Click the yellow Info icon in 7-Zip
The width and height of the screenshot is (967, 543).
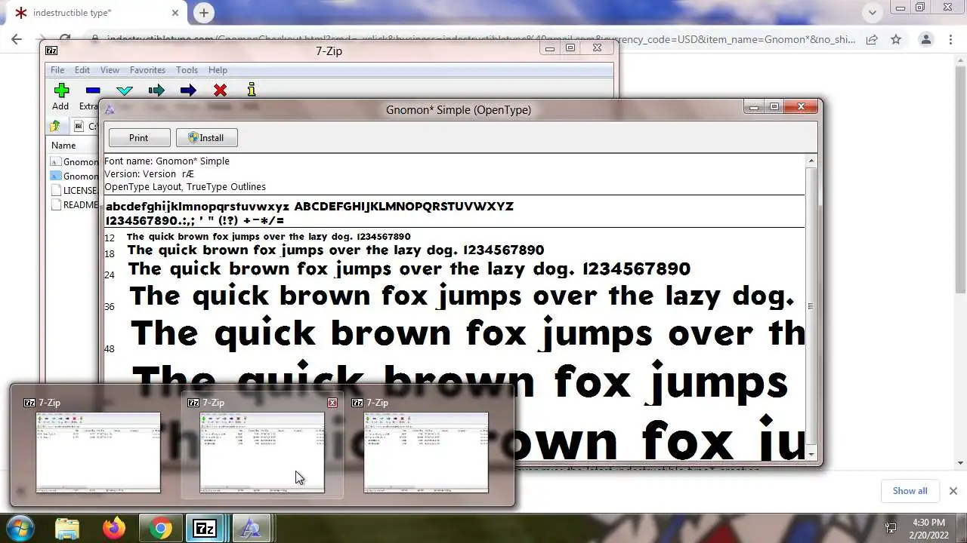tap(252, 90)
